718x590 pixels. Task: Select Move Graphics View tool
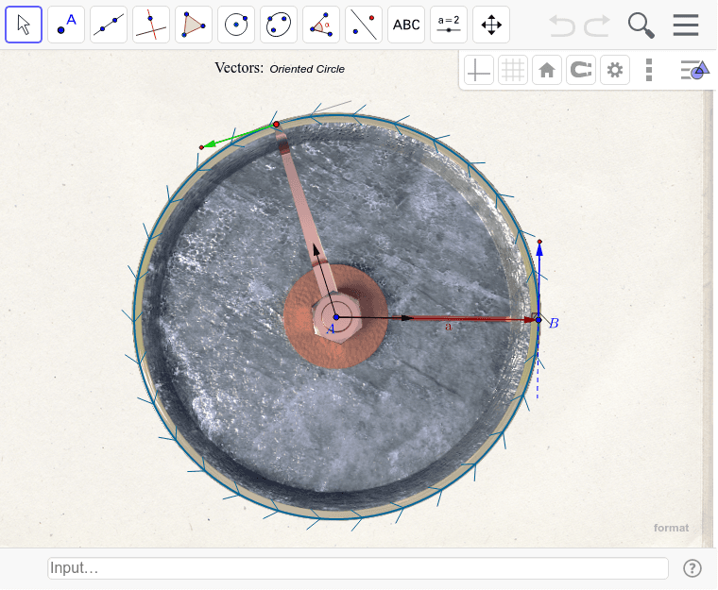(491, 25)
